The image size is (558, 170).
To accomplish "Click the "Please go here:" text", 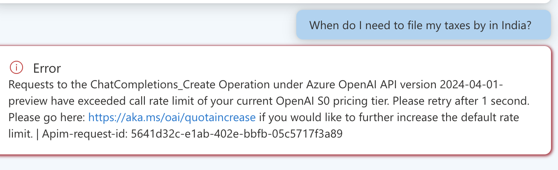I will 47,117.
